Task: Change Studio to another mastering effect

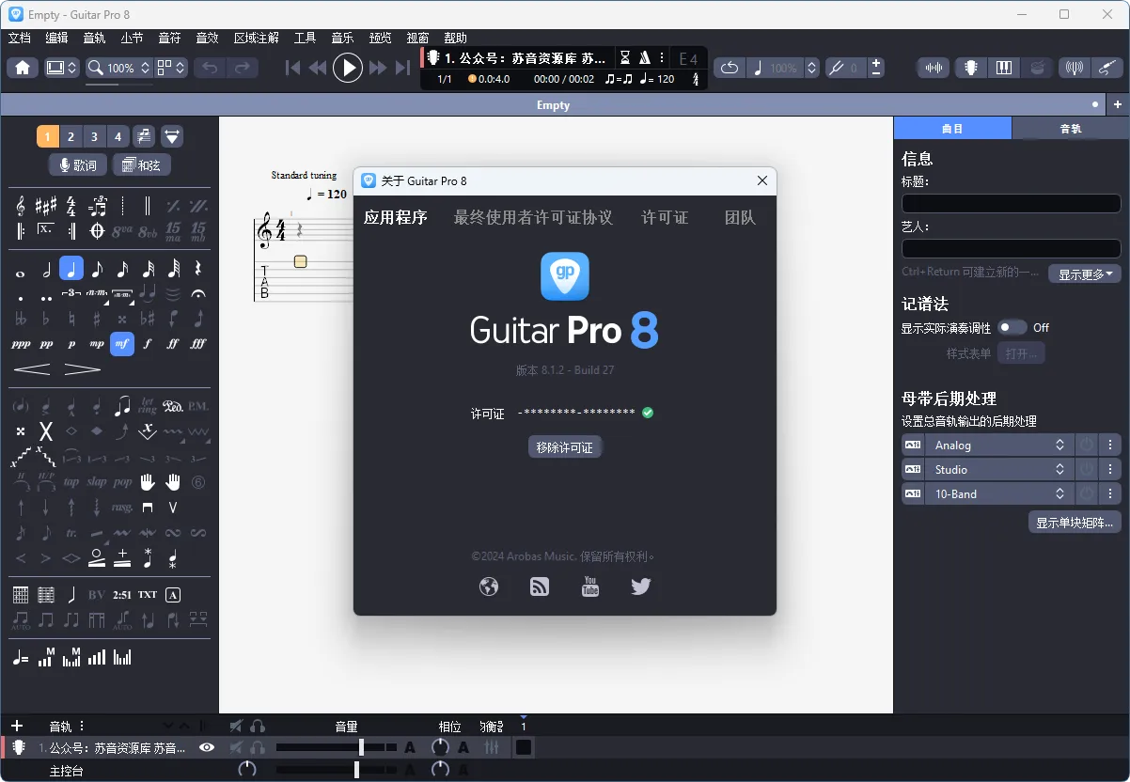Action: tap(998, 468)
